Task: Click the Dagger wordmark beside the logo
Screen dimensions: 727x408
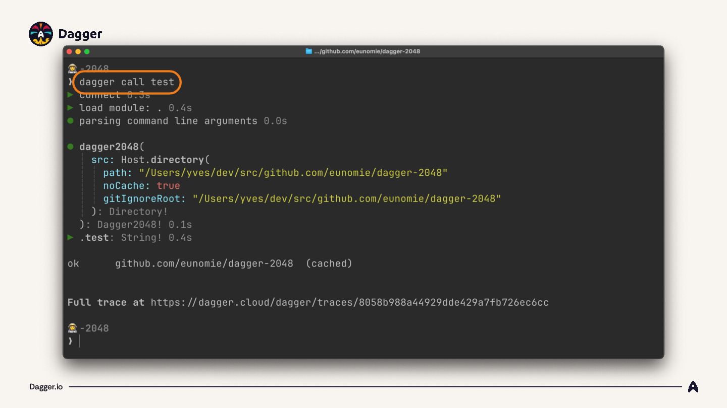Action: 80,35
